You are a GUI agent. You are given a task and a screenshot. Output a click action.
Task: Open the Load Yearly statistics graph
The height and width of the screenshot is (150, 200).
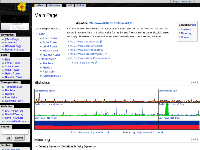[x=96, y=96]
